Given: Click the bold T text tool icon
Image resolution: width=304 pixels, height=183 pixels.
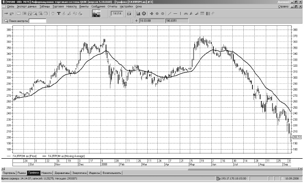Looking at the screenshot, I should (58, 13).
